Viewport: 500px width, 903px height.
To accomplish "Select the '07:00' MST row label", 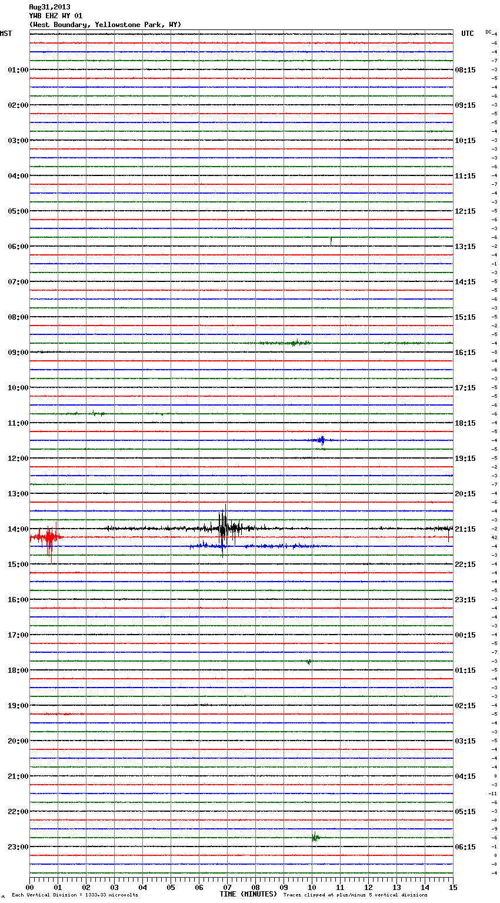I will click(18, 282).
